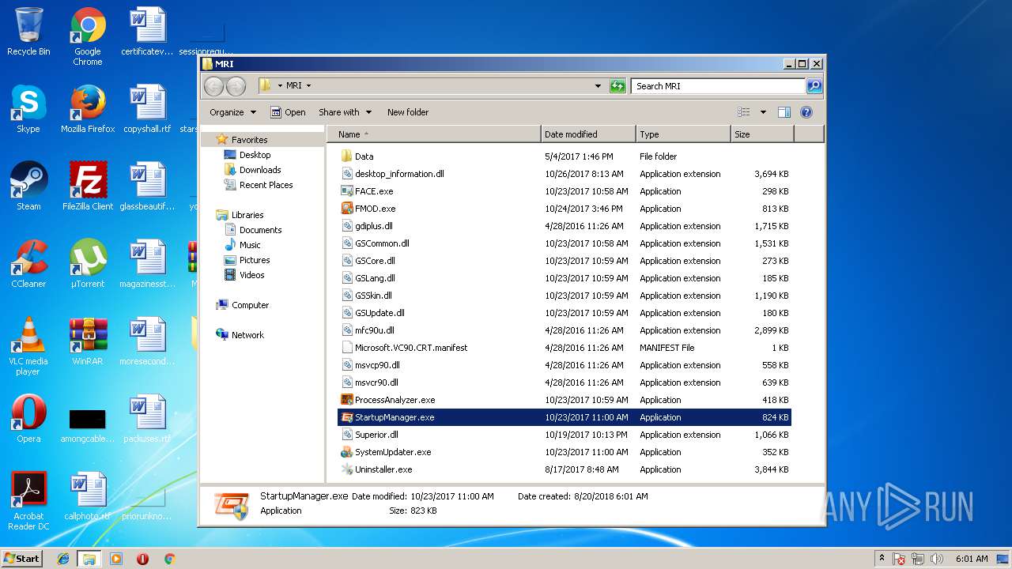Click the Refresh button beside address bar
The width and height of the screenshot is (1012, 569).
point(617,86)
